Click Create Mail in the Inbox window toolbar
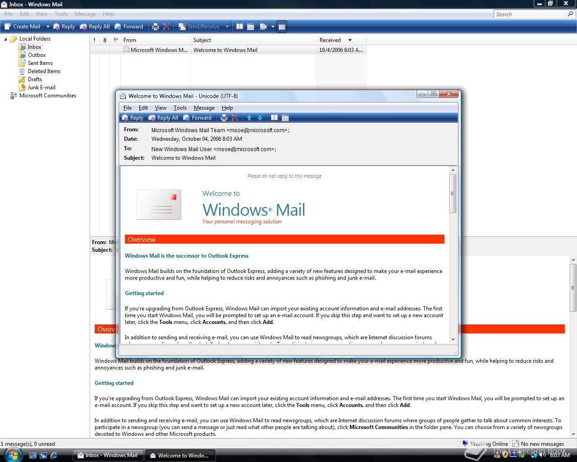The width and height of the screenshot is (577, 462). coord(23,27)
